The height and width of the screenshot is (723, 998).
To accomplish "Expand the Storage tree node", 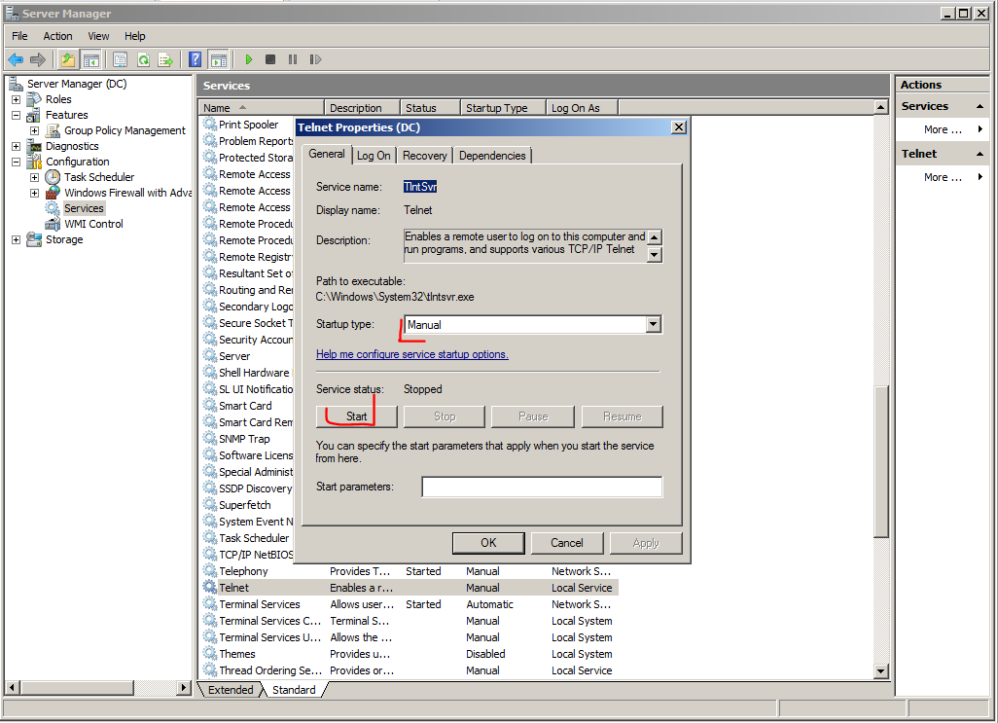I will (16, 239).
